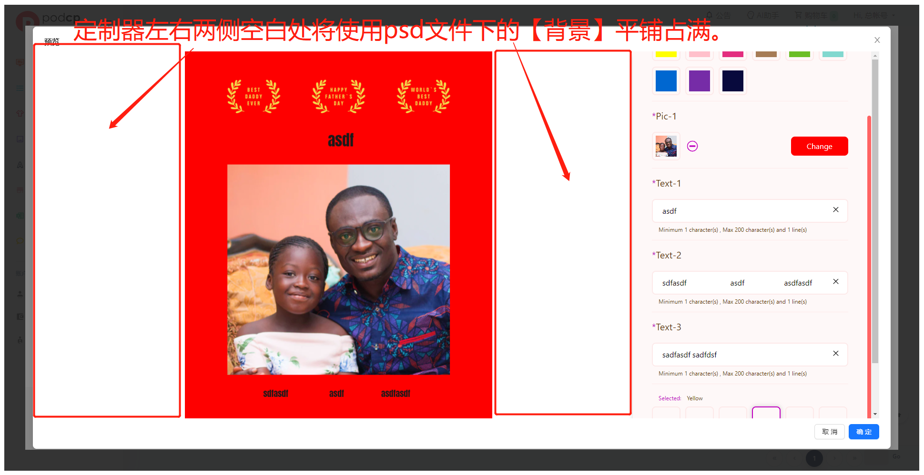Image resolution: width=924 pixels, height=475 pixels.
Task: Clear the Text-2 field with its X
Action: 835,281
